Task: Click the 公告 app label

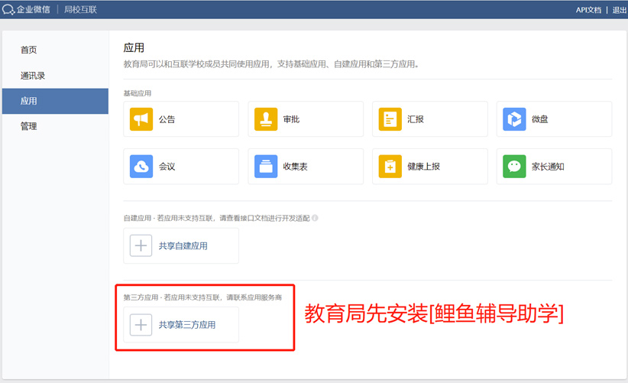Action: coord(167,119)
